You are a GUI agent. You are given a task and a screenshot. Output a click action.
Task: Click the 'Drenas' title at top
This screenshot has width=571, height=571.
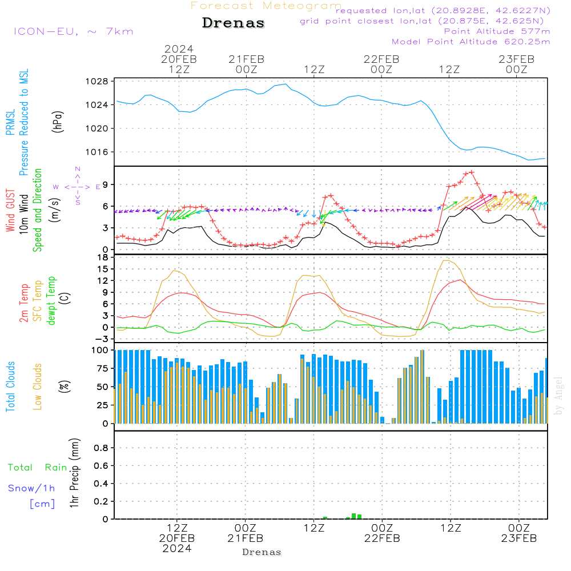(x=233, y=23)
